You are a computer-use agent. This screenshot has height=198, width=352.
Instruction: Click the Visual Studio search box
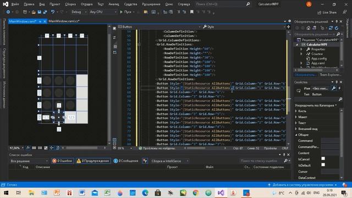point(222,4)
